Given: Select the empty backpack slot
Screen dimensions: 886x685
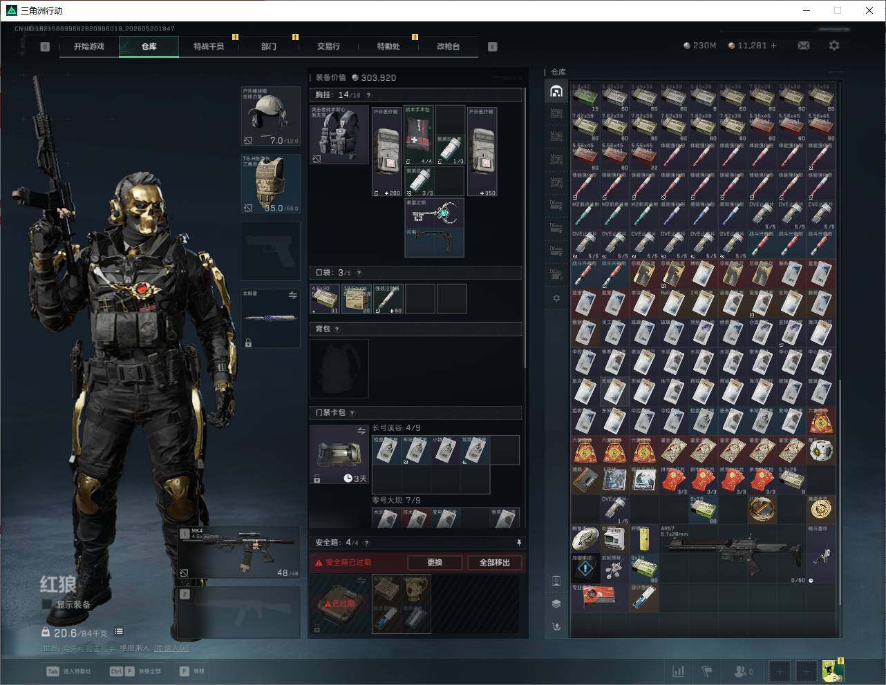Looking at the screenshot, I should (339, 369).
